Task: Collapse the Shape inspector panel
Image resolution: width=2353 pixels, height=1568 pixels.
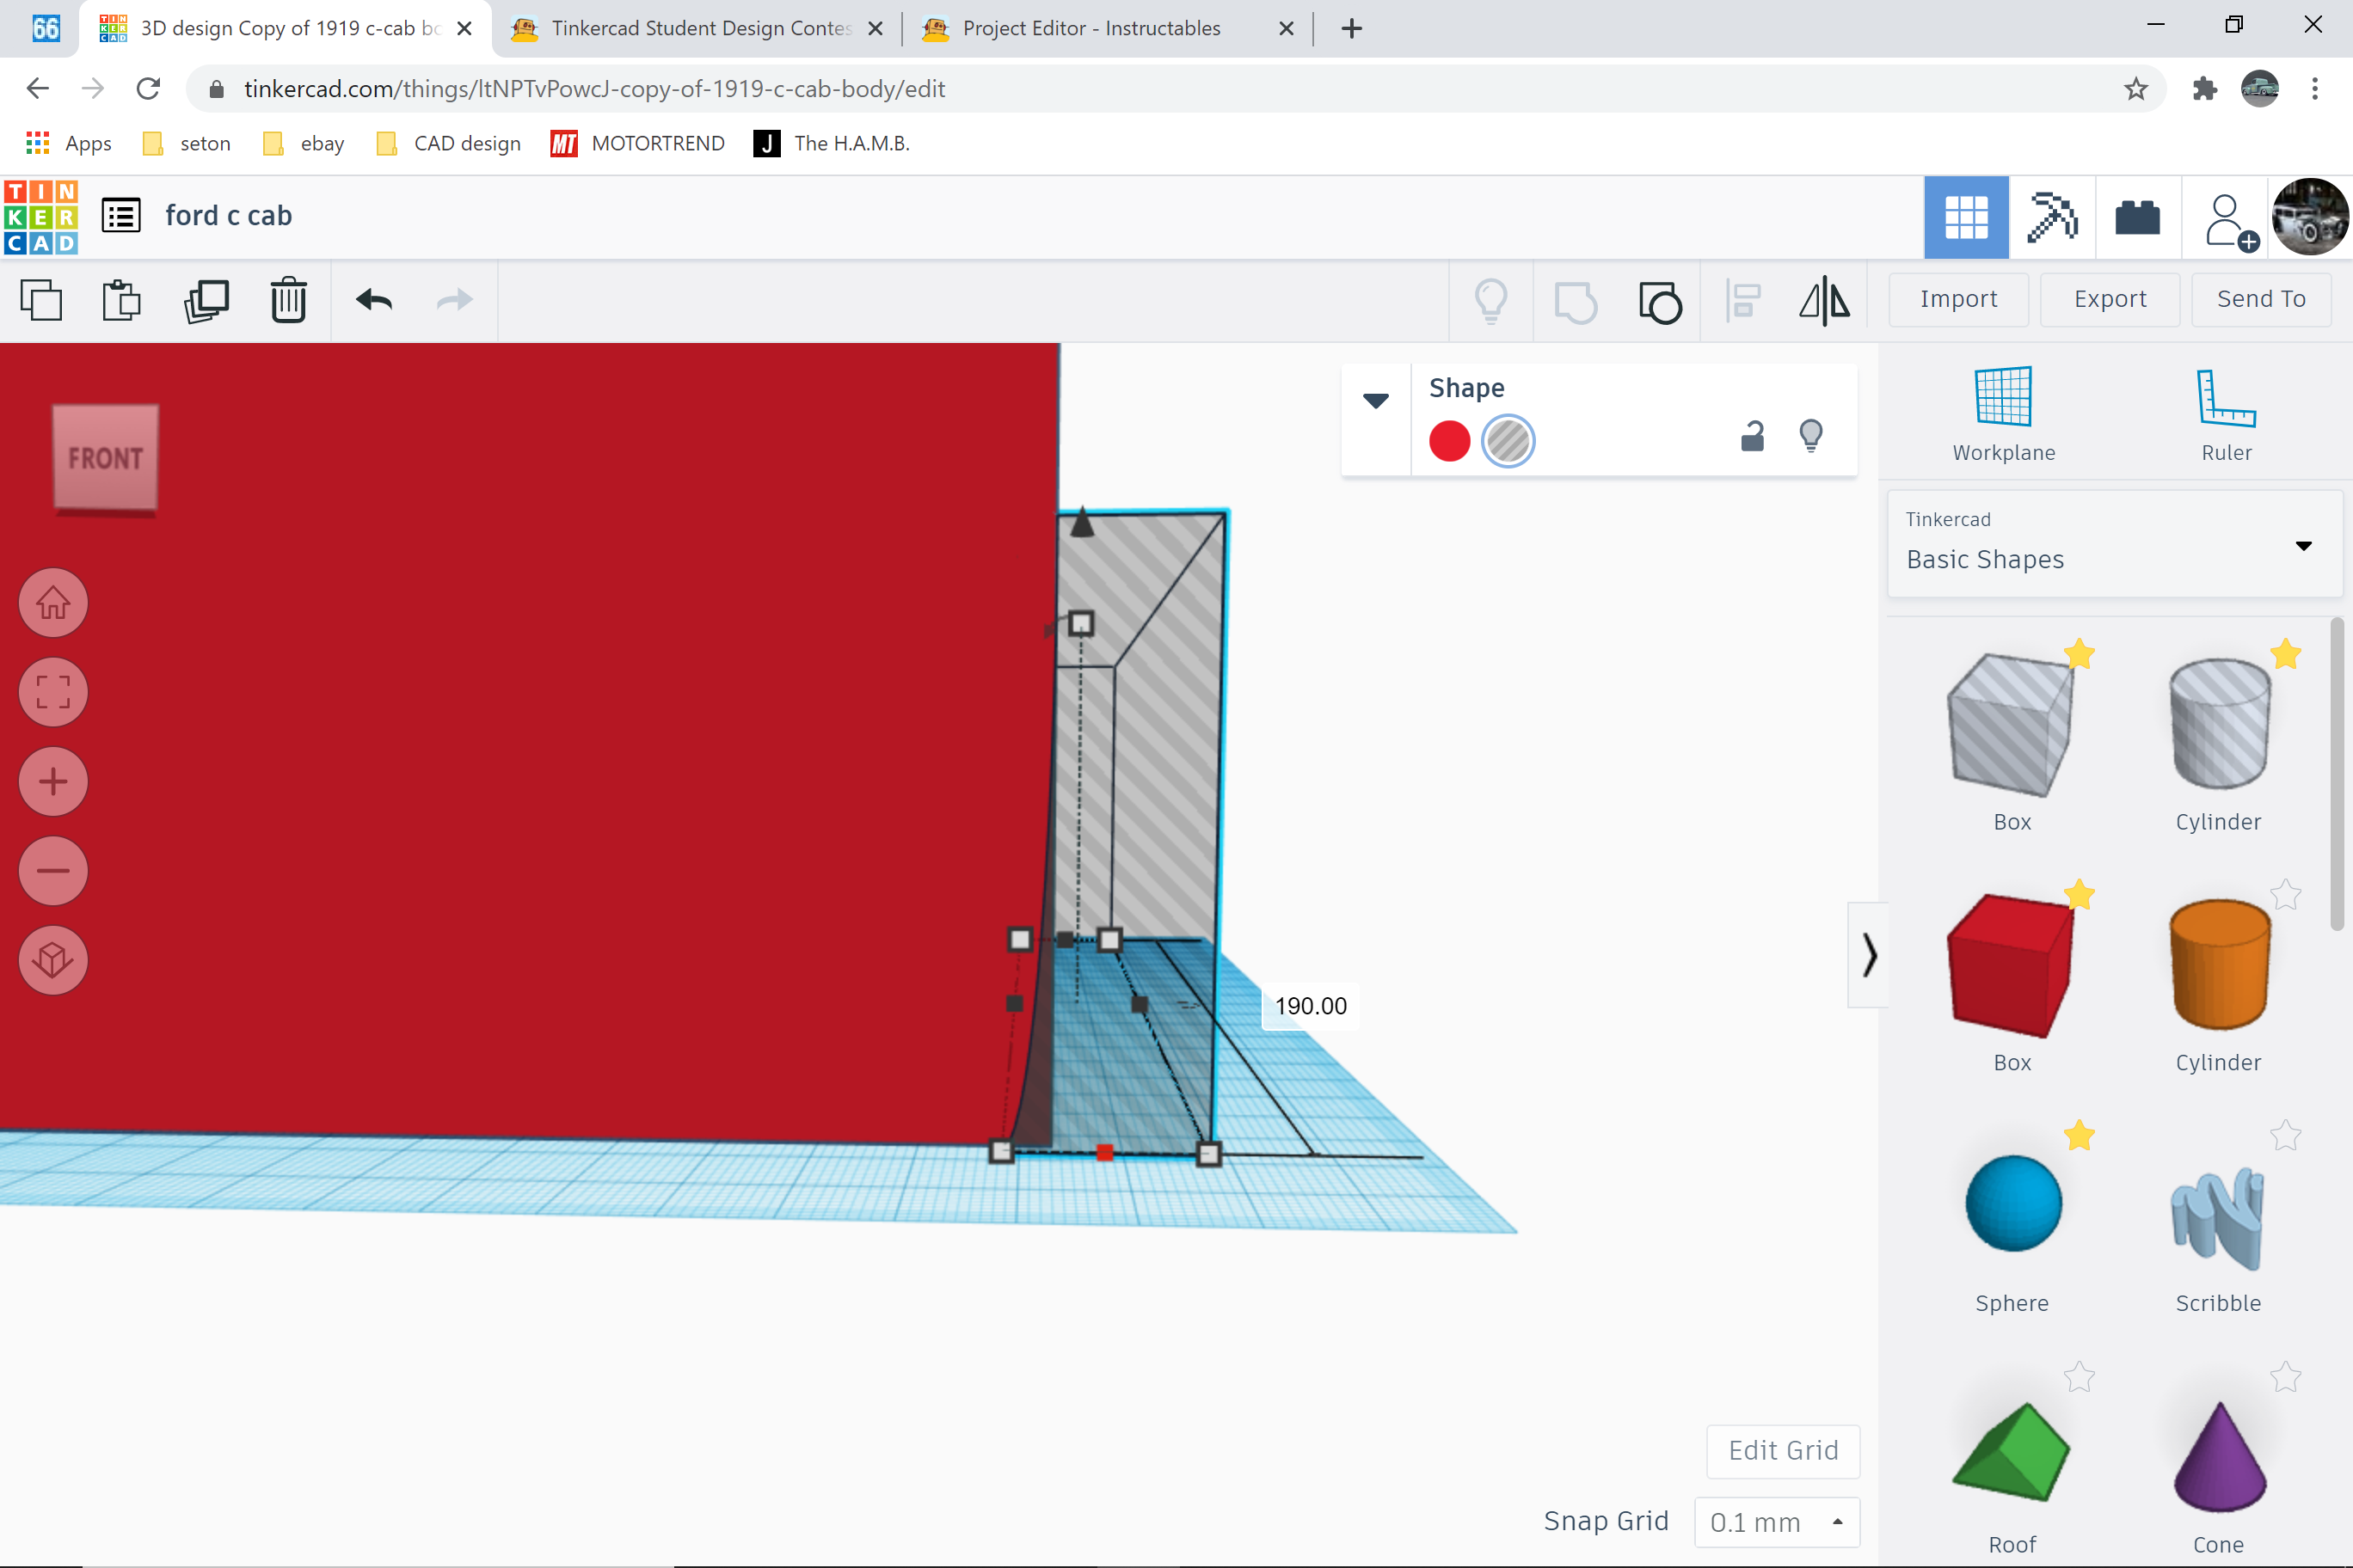Action: (x=1375, y=401)
